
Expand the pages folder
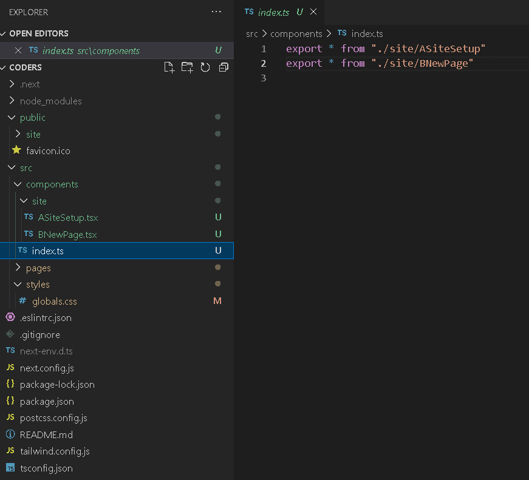pyautogui.click(x=38, y=268)
